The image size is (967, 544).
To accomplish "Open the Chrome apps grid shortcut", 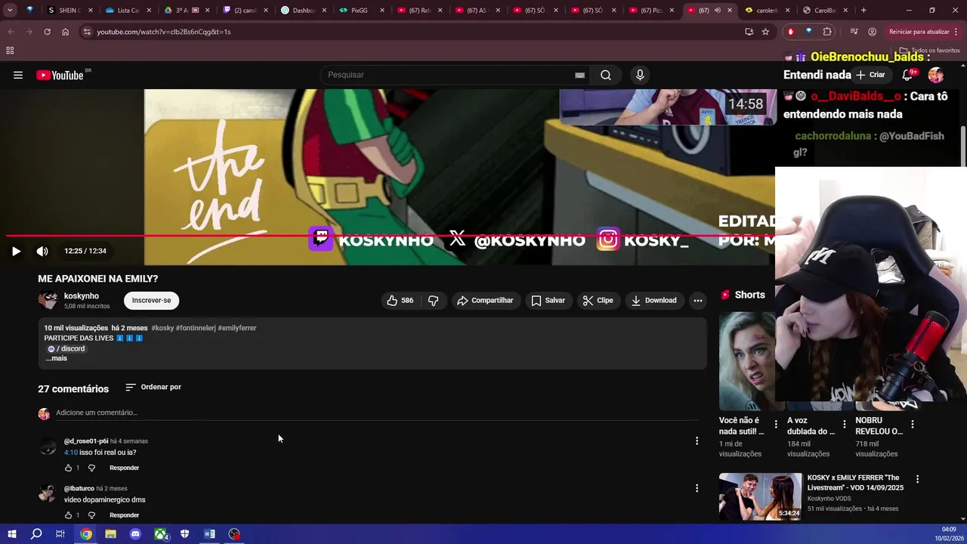I will (x=10, y=51).
